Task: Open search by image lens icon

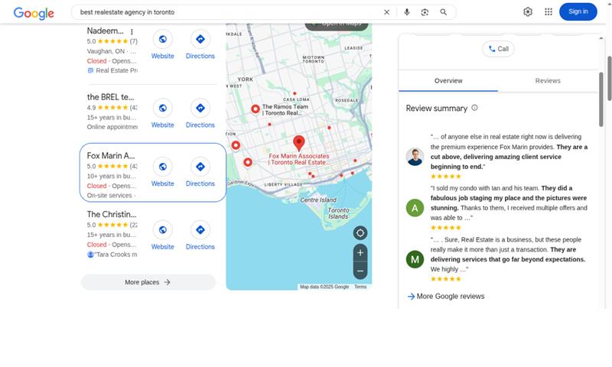Action: click(425, 12)
